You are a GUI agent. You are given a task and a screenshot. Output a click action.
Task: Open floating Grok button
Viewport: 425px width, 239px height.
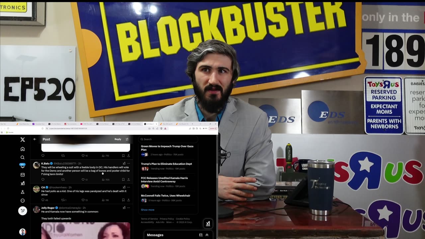click(x=208, y=224)
